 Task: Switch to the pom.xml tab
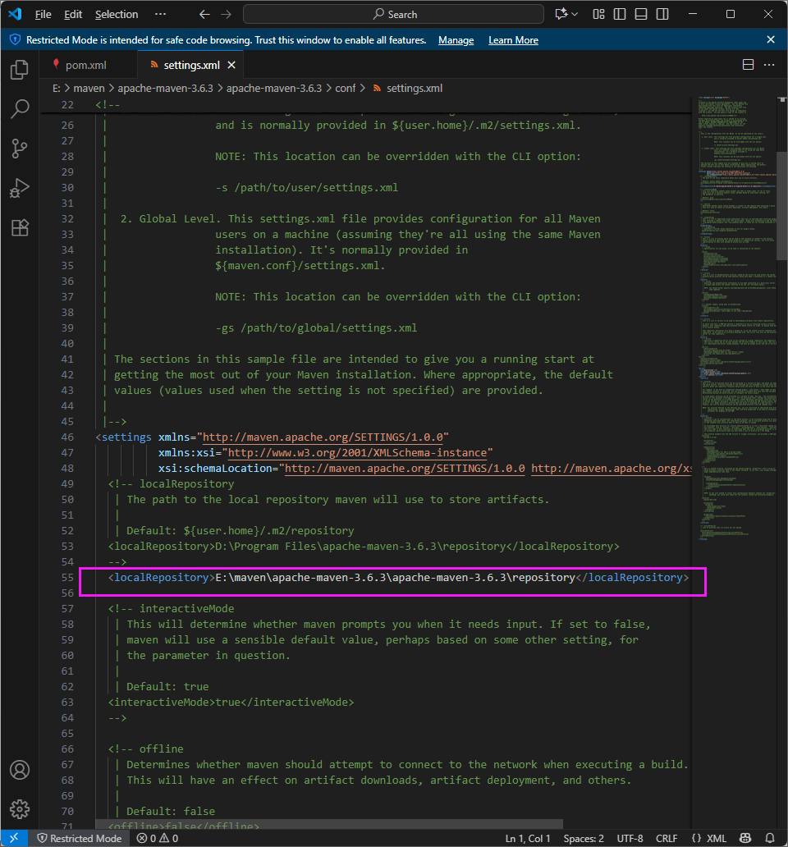coord(86,66)
